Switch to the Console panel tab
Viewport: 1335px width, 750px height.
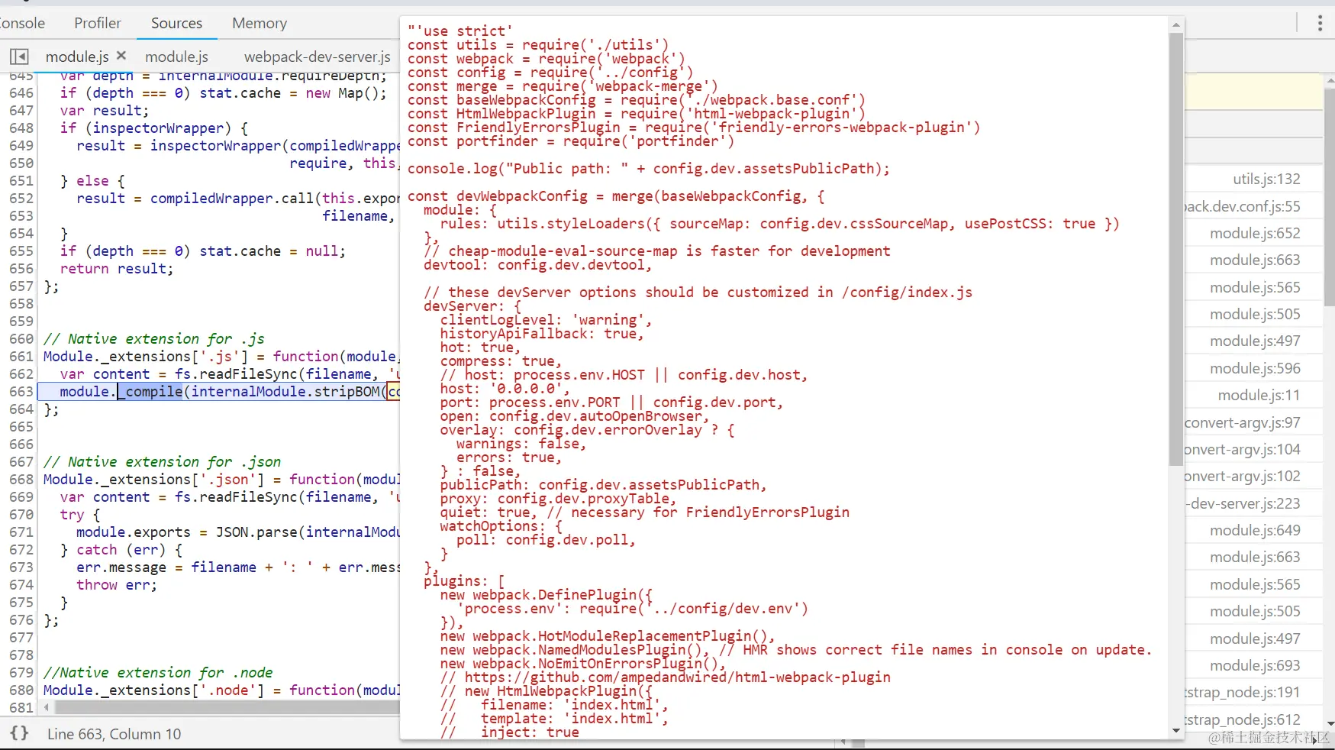click(x=21, y=23)
